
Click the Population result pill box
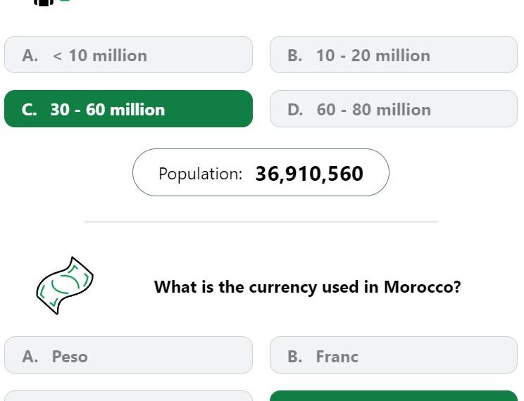261,172
